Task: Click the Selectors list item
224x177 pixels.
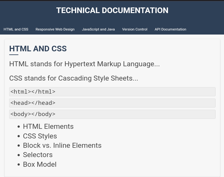Action: click(38, 155)
